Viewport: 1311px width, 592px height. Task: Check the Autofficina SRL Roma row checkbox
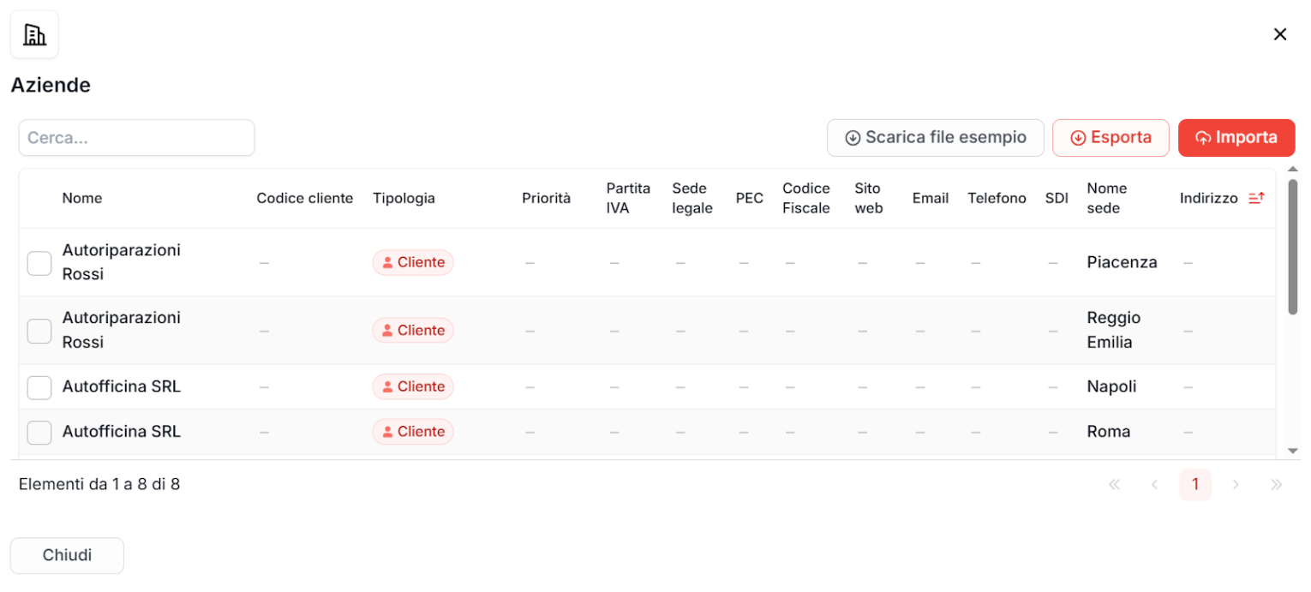pyautogui.click(x=39, y=432)
